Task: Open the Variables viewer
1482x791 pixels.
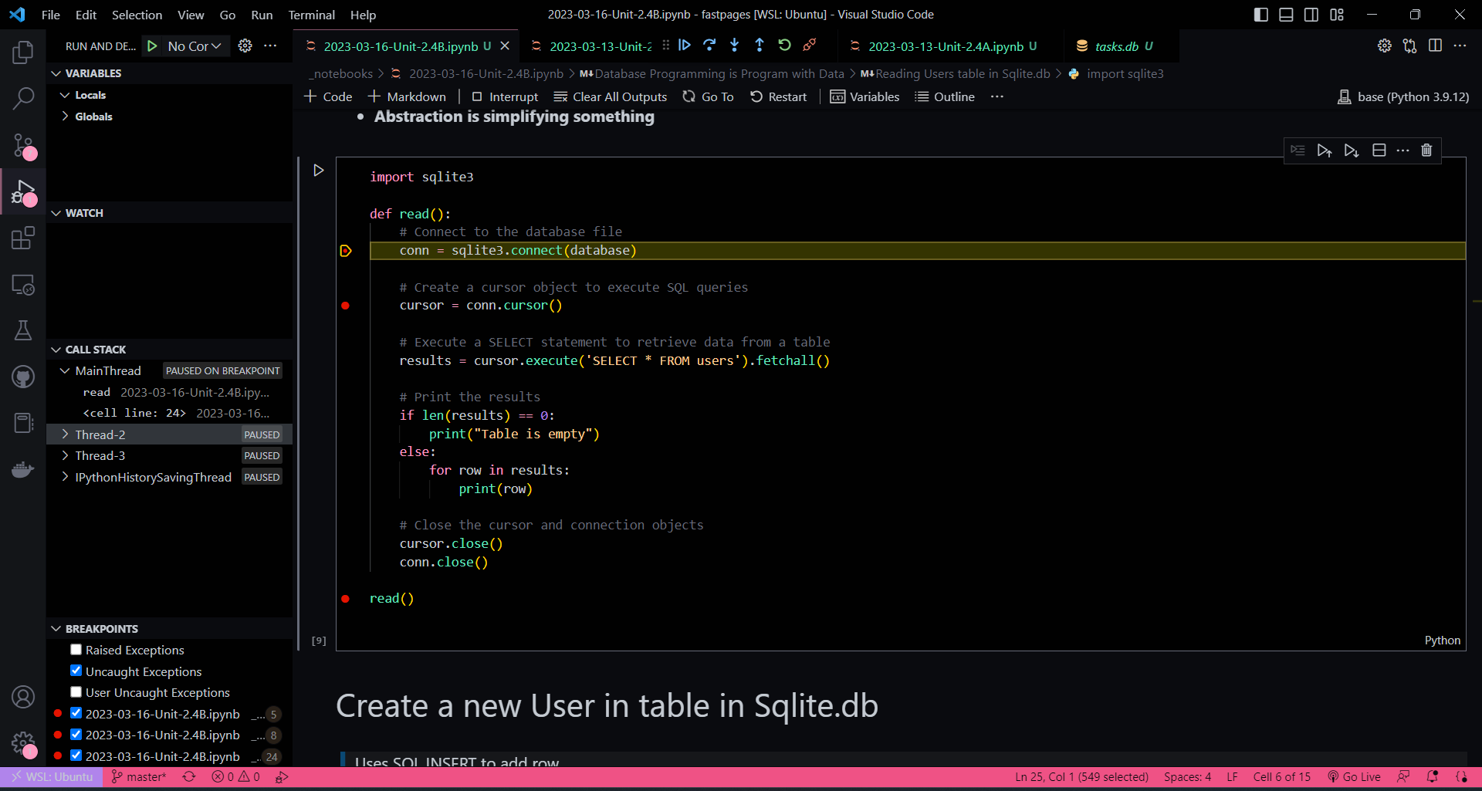Action: 864,96
